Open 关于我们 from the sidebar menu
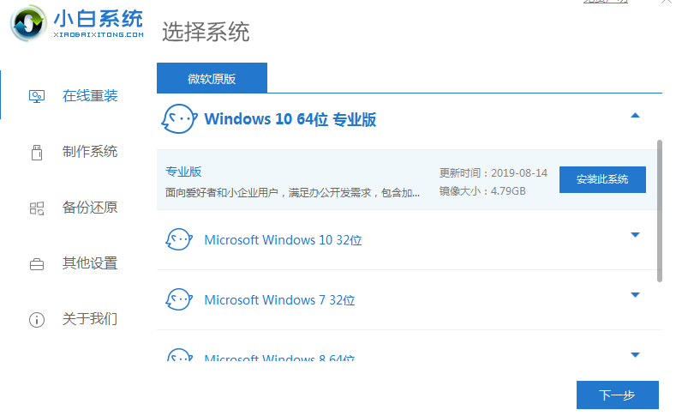Image resolution: width=676 pixels, height=416 pixels. [90, 319]
